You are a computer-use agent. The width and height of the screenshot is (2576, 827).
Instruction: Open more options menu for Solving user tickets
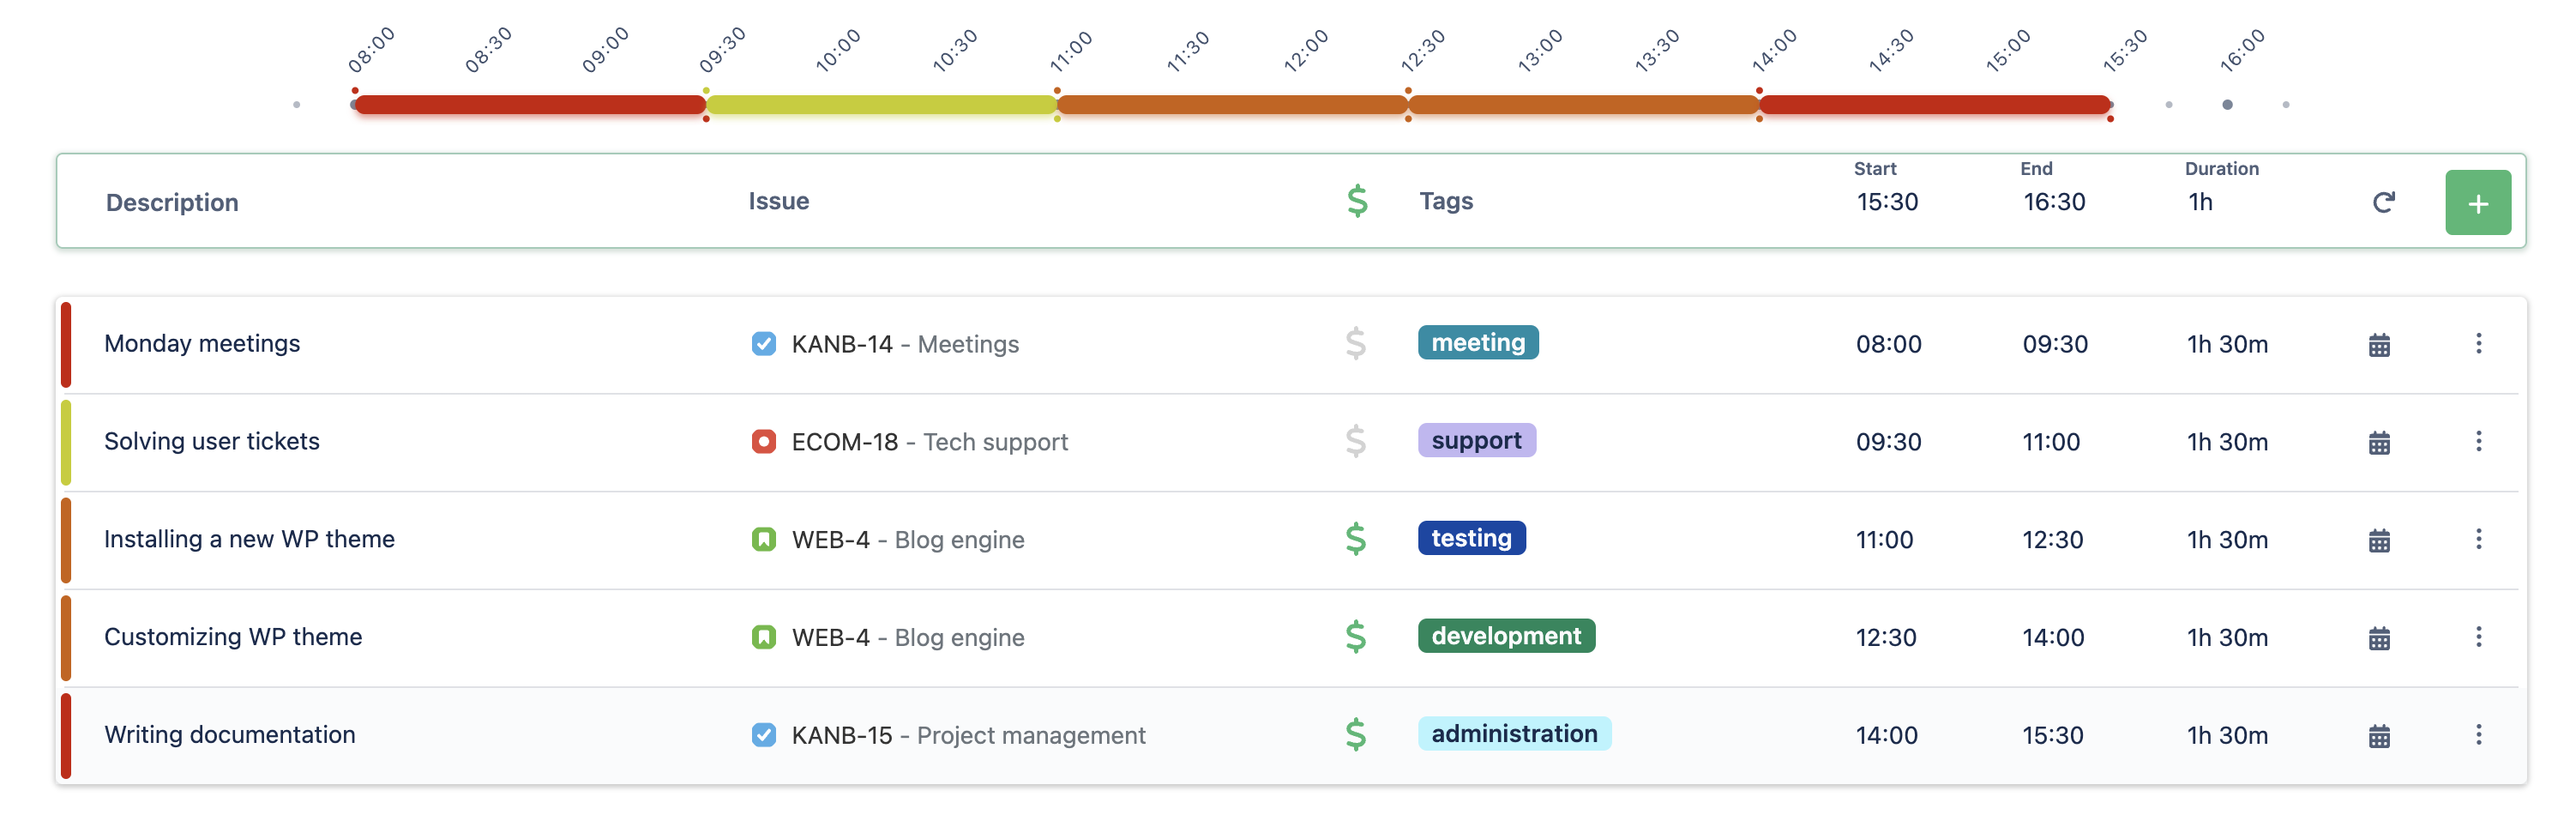tap(2477, 441)
